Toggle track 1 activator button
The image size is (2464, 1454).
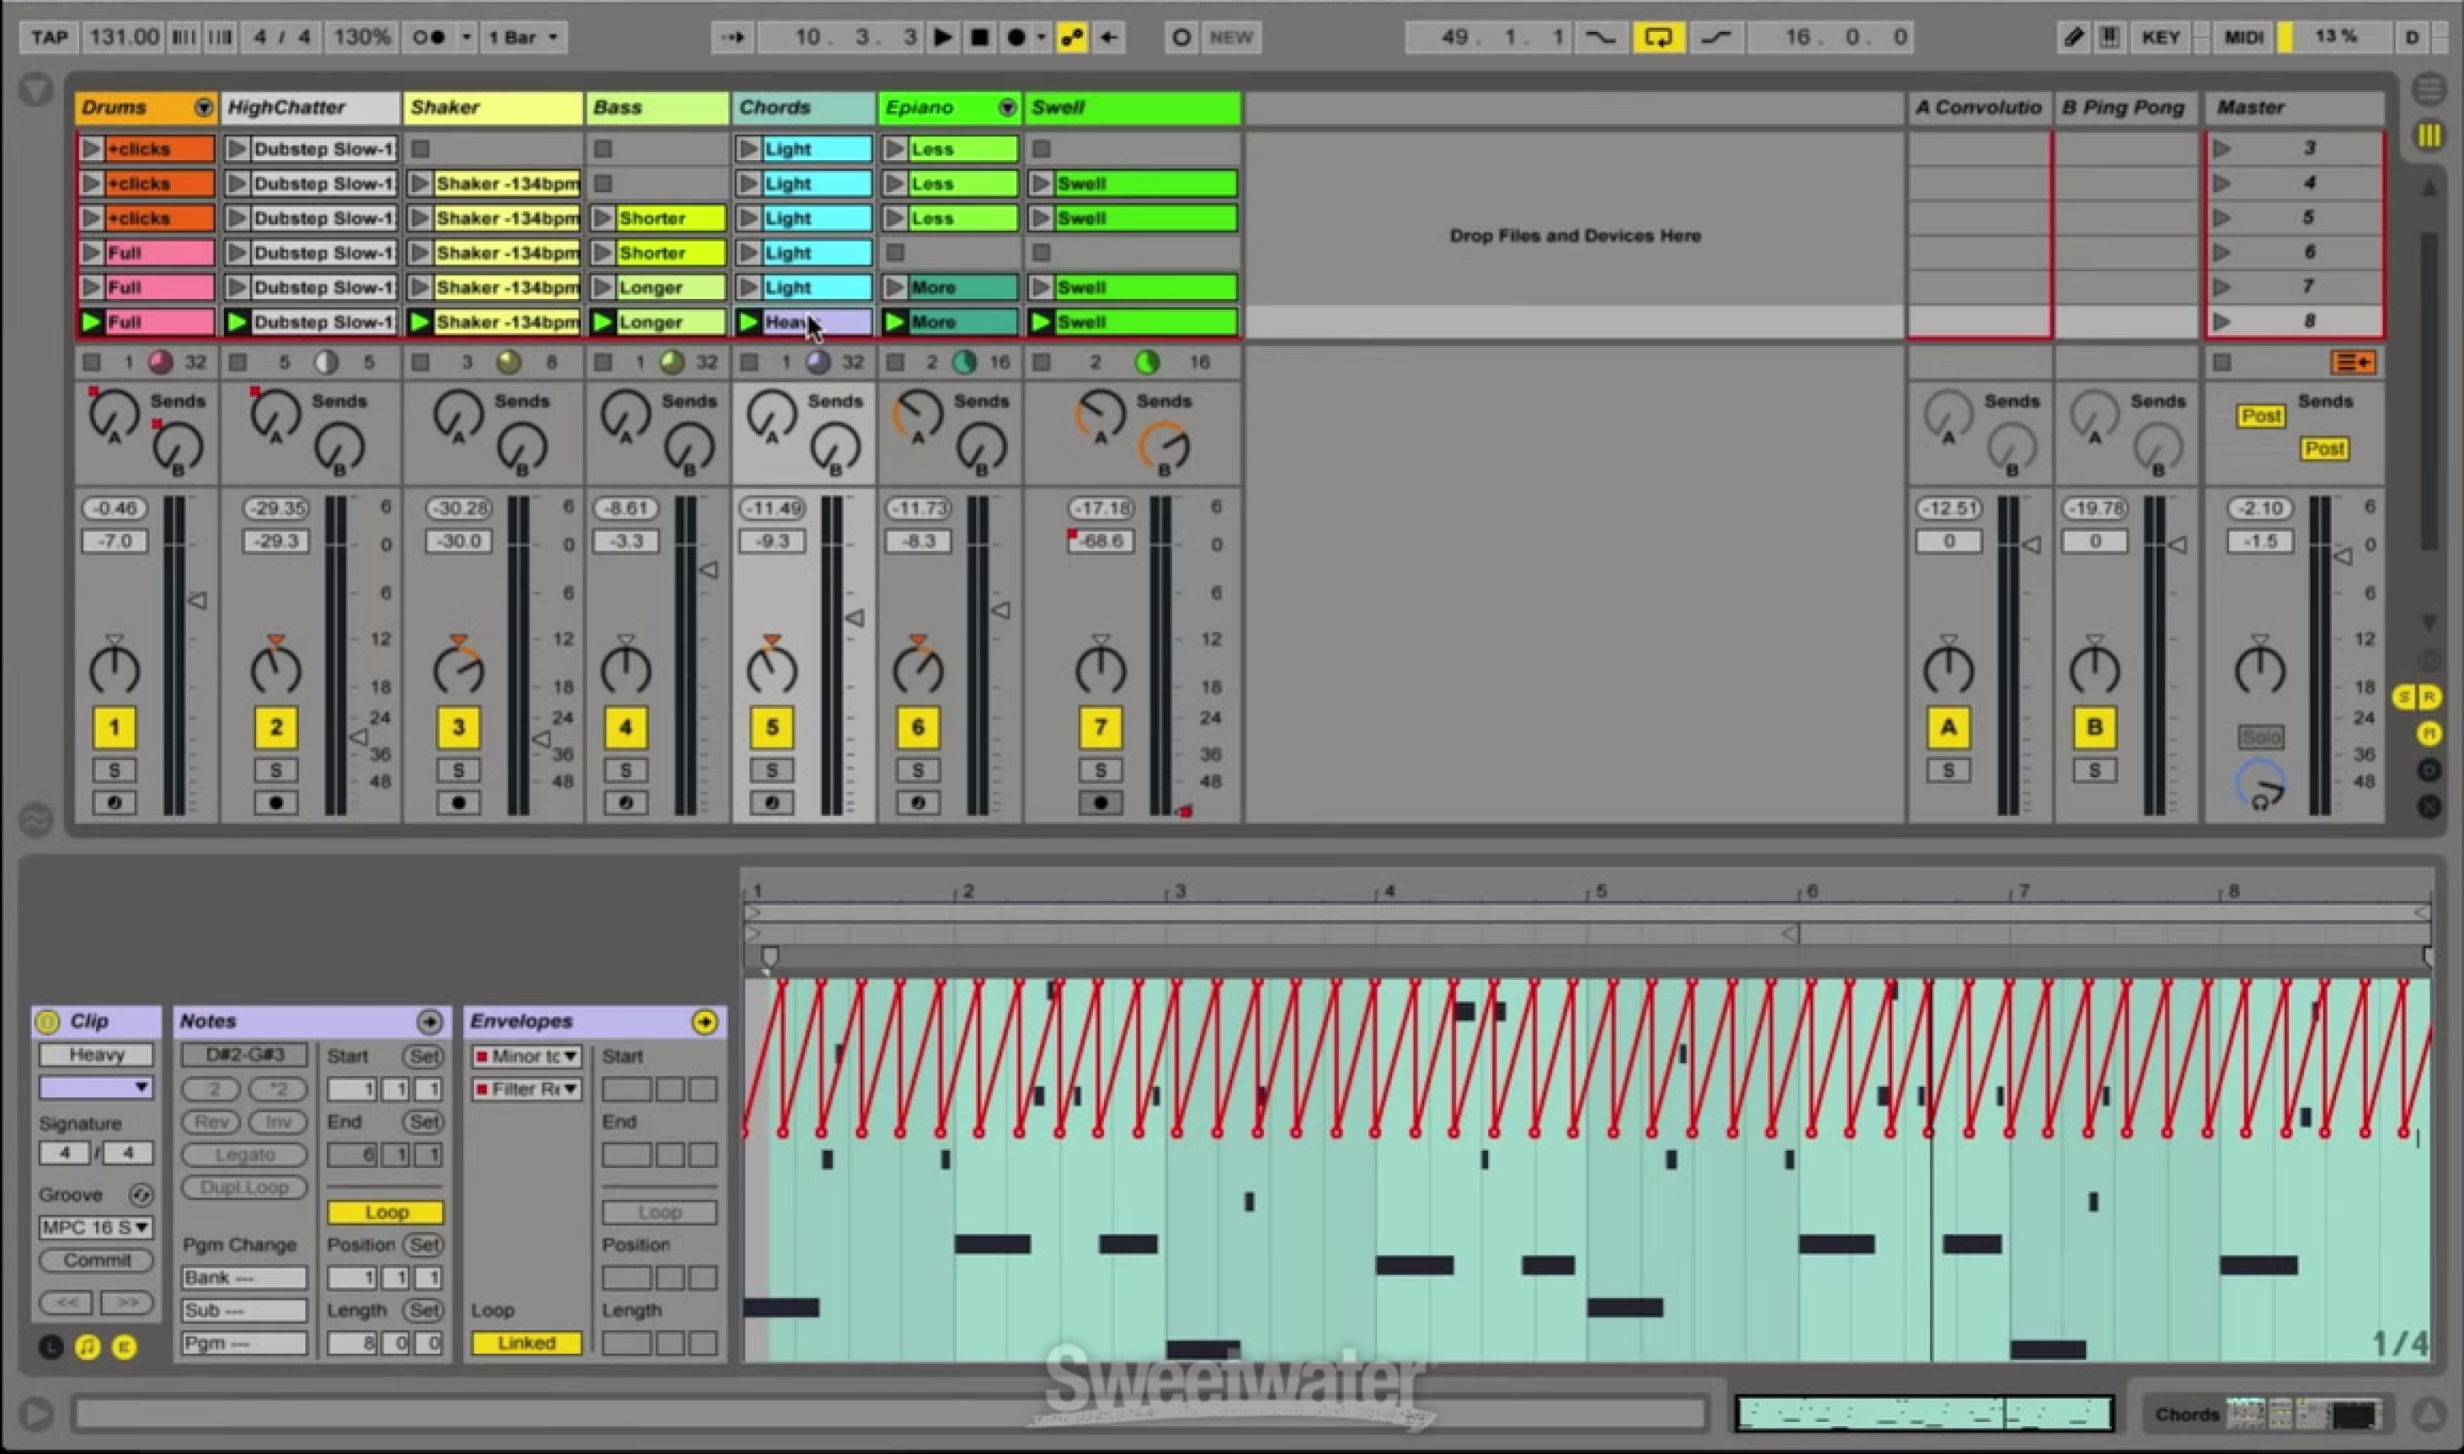point(113,727)
